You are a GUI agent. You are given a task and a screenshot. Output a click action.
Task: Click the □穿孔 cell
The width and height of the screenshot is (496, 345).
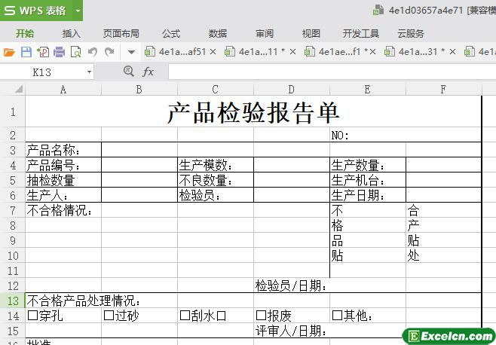[63, 316]
